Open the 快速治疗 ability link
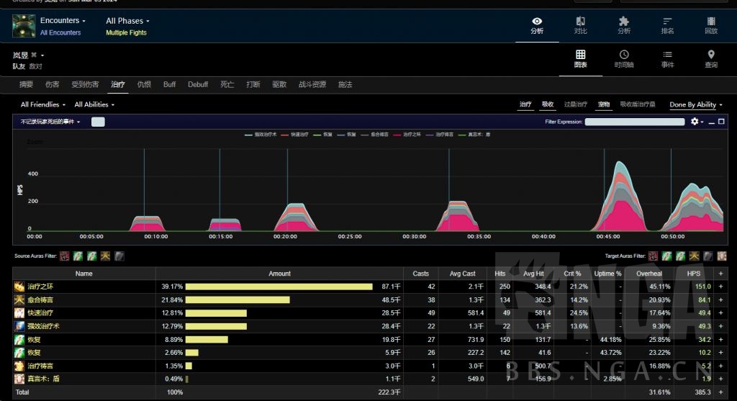737x401 pixels. pos(40,312)
